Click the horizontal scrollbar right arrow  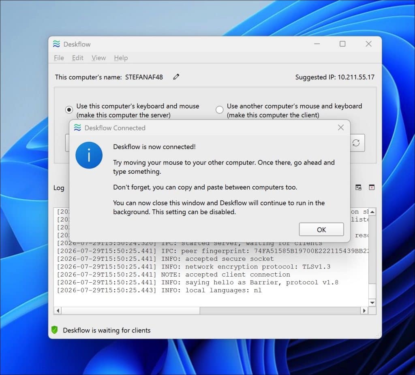tap(364, 311)
